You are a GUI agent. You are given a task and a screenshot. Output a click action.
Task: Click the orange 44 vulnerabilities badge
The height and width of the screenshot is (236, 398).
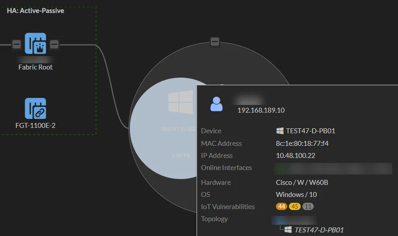click(281, 206)
